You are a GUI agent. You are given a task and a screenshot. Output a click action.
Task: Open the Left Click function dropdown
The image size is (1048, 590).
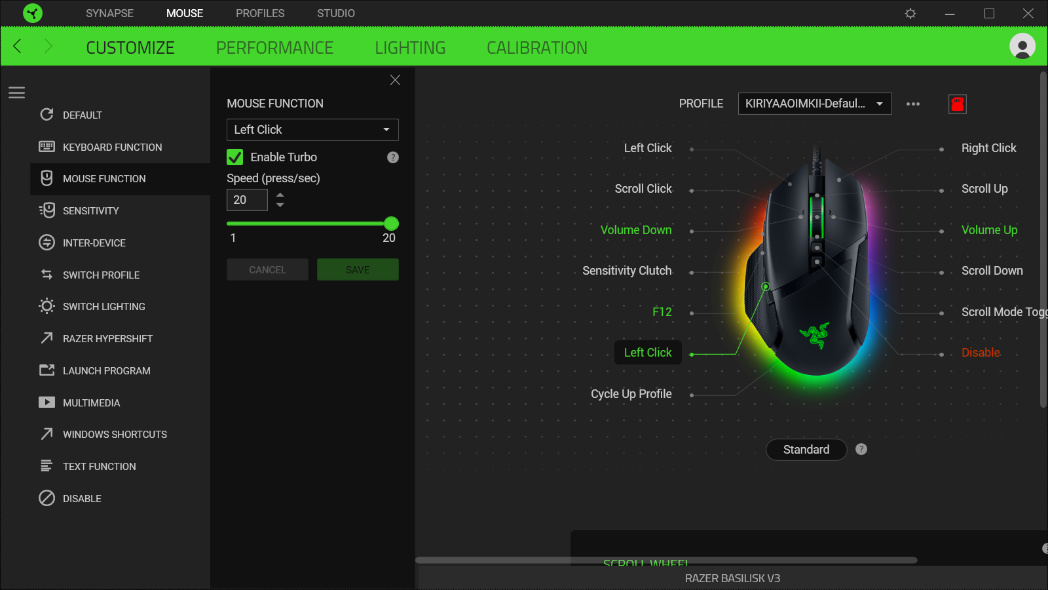(x=312, y=130)
